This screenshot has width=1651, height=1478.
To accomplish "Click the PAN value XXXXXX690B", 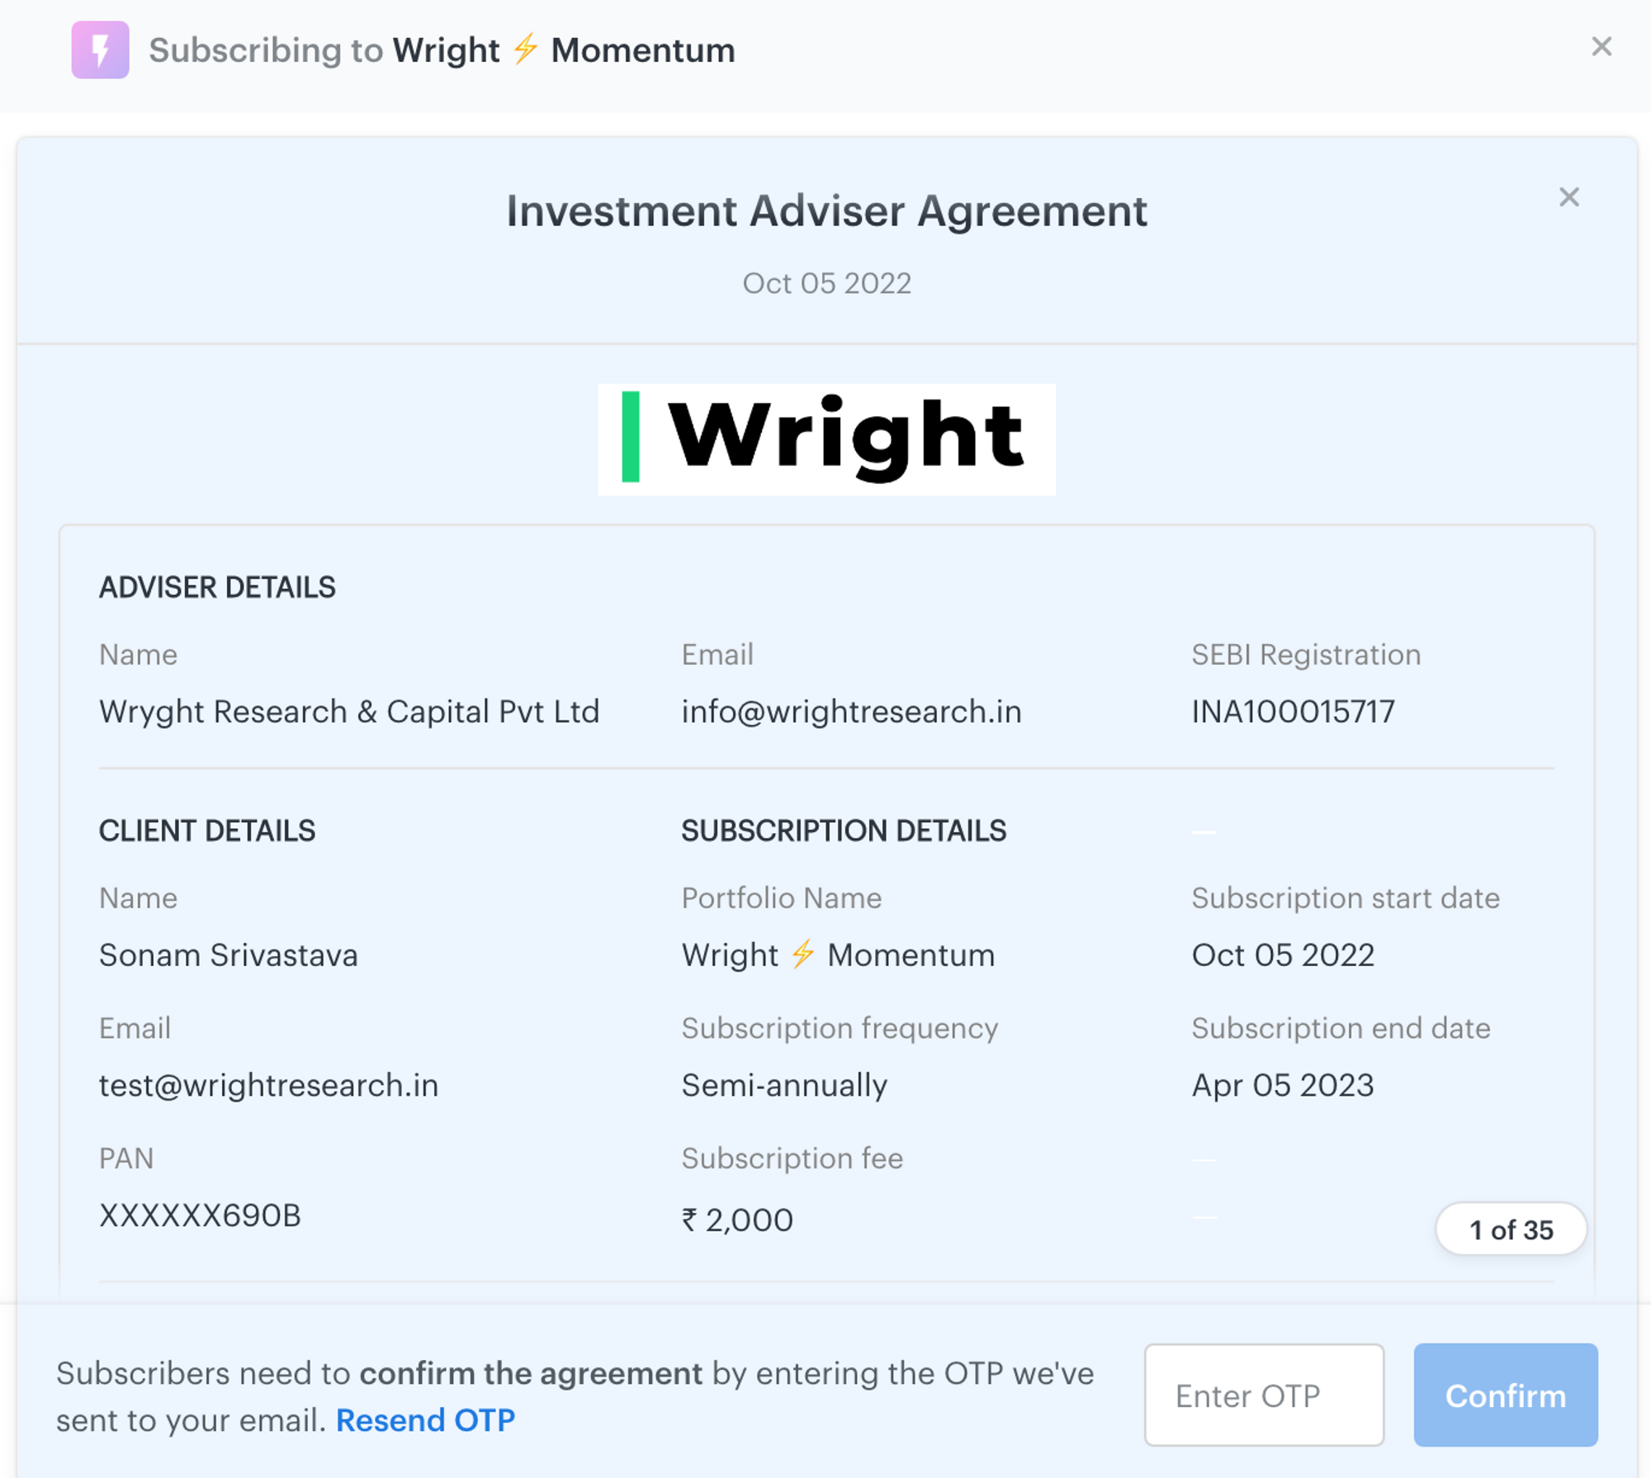I will coord(200,1215).
